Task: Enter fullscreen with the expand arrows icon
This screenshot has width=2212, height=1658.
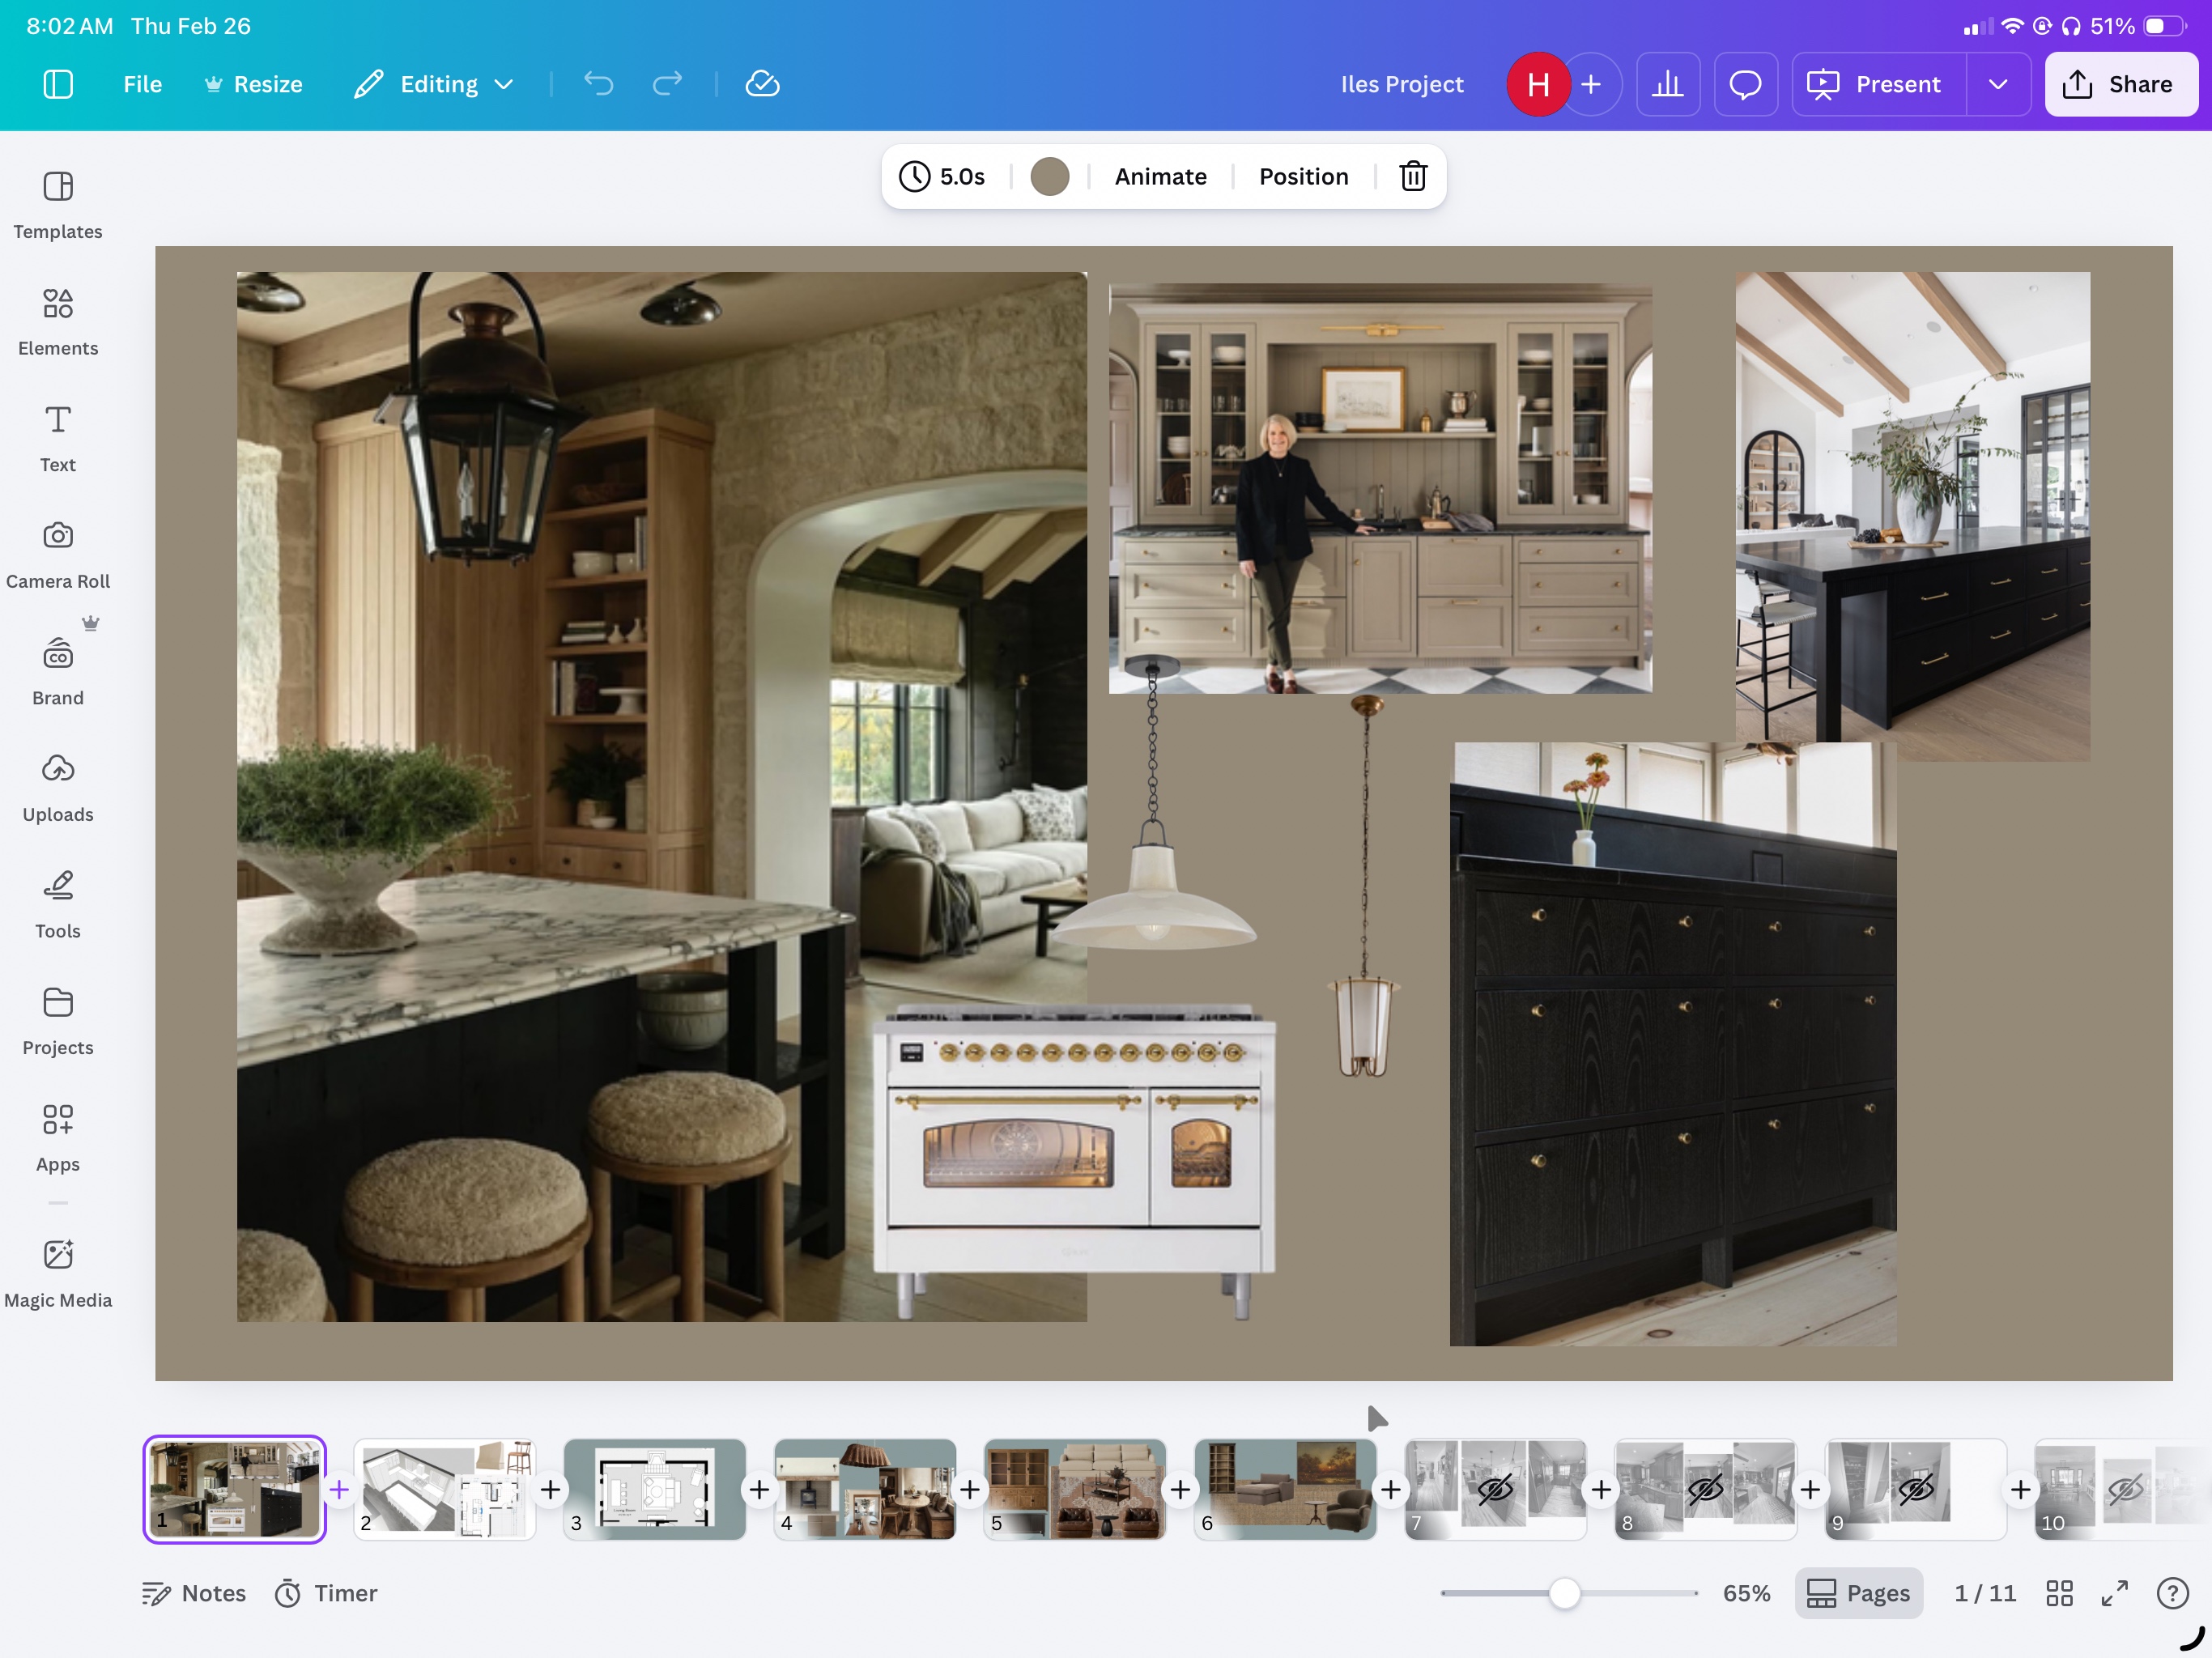Action: [2114, 1593]
